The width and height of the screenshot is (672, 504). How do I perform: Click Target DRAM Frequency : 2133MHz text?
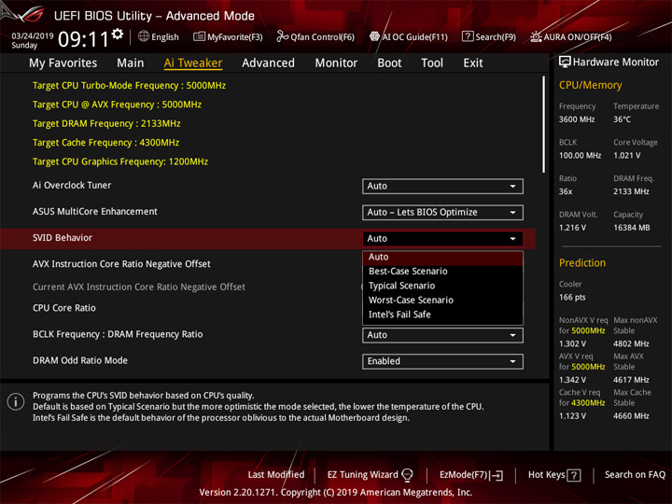[106, 124]
